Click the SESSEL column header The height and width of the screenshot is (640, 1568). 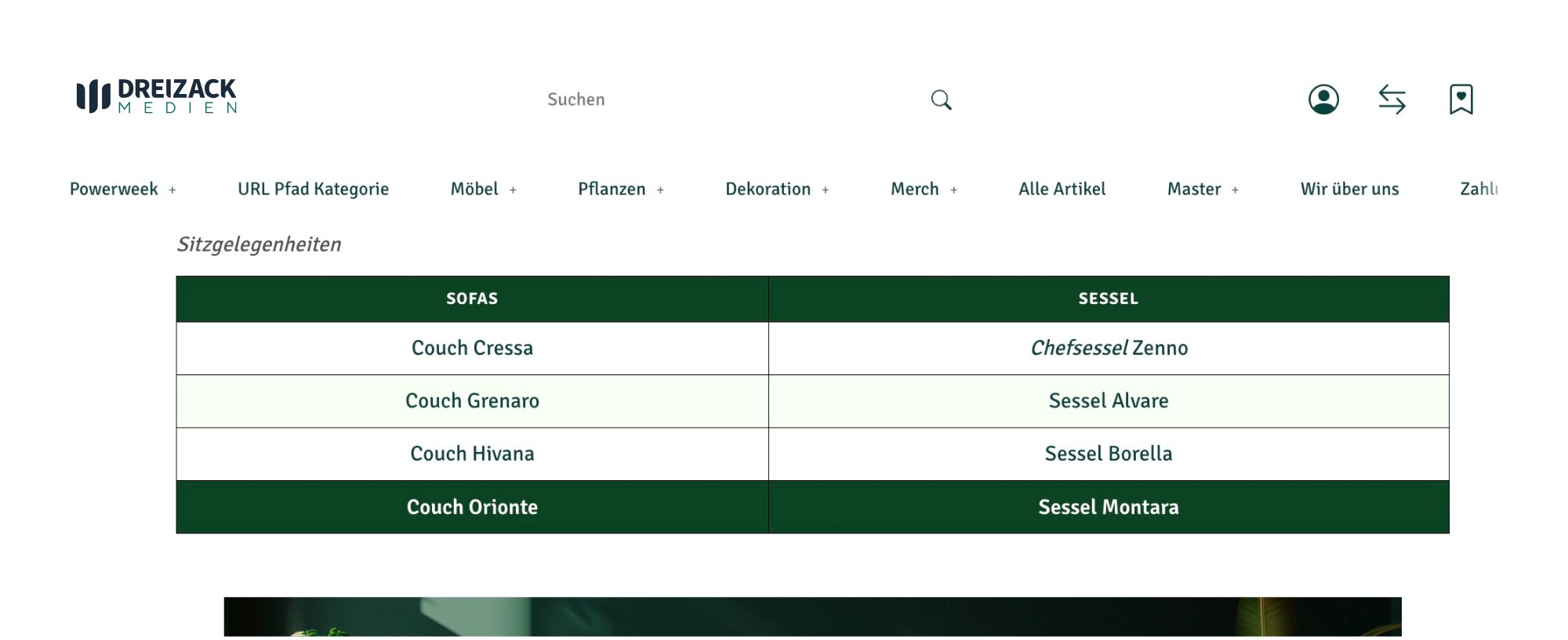tap(1109, 298)
